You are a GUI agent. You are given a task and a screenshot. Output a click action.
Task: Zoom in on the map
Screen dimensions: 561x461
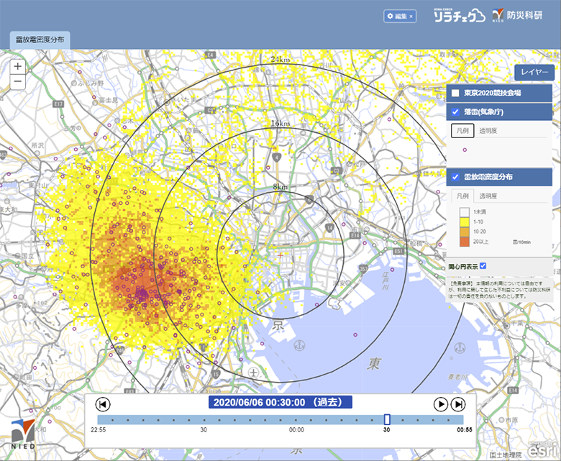(18, 67)
